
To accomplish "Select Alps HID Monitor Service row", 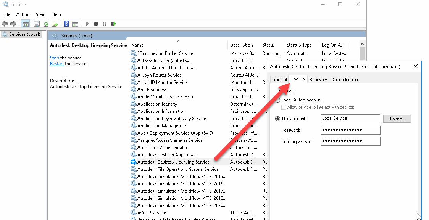I will (x=162, y=82).
